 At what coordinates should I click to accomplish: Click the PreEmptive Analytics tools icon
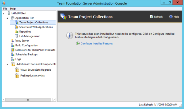(17, 76)
